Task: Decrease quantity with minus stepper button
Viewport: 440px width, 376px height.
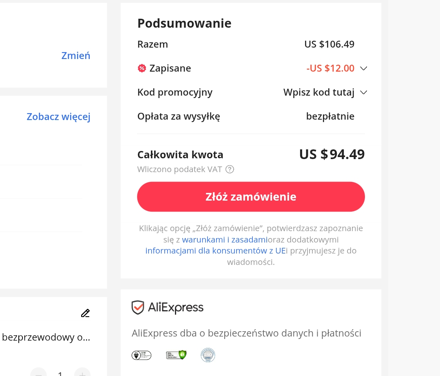Action: coord(38,374)
